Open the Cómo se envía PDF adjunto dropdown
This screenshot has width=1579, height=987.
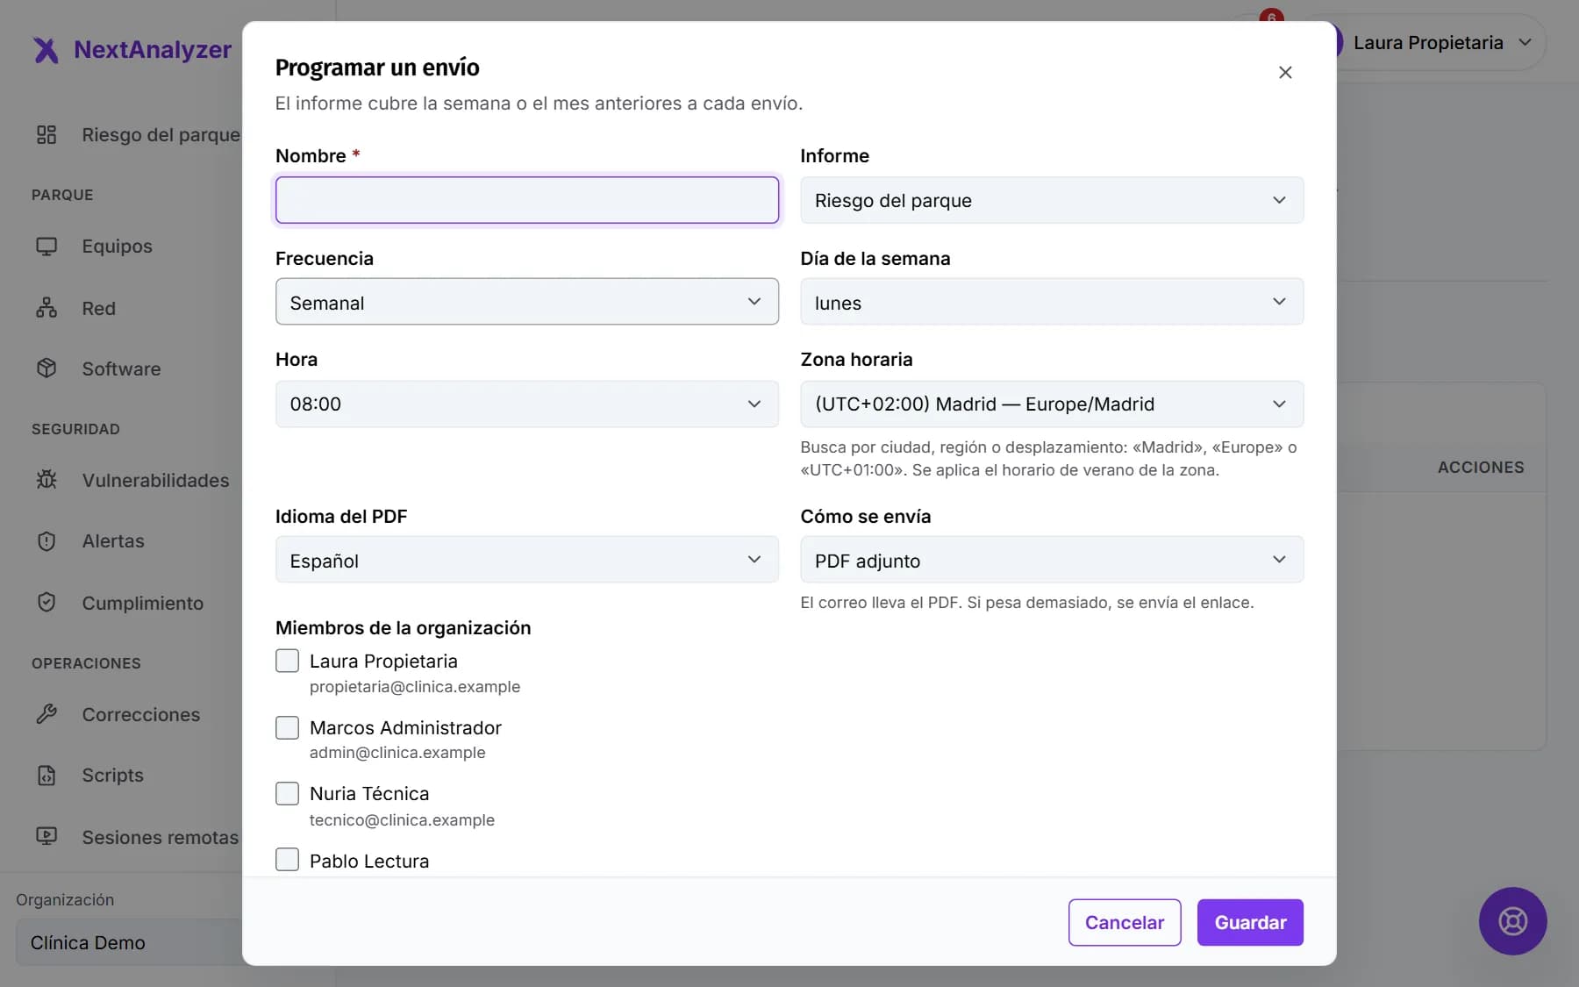[x=1052, y=560]
